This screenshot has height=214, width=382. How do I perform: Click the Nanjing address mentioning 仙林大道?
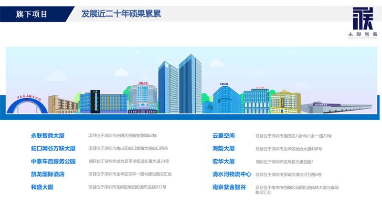pos(297,190)
